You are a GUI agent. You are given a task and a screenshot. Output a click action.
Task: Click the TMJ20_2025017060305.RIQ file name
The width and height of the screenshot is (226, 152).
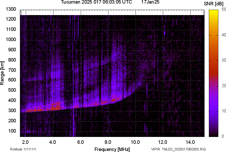[x=182, y=149]
